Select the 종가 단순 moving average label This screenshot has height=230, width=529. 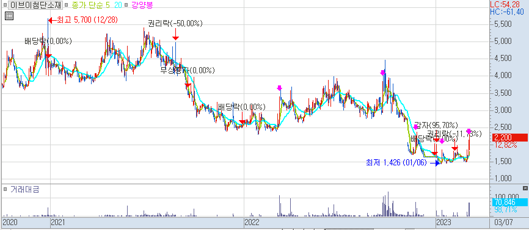tap(87, 5)
